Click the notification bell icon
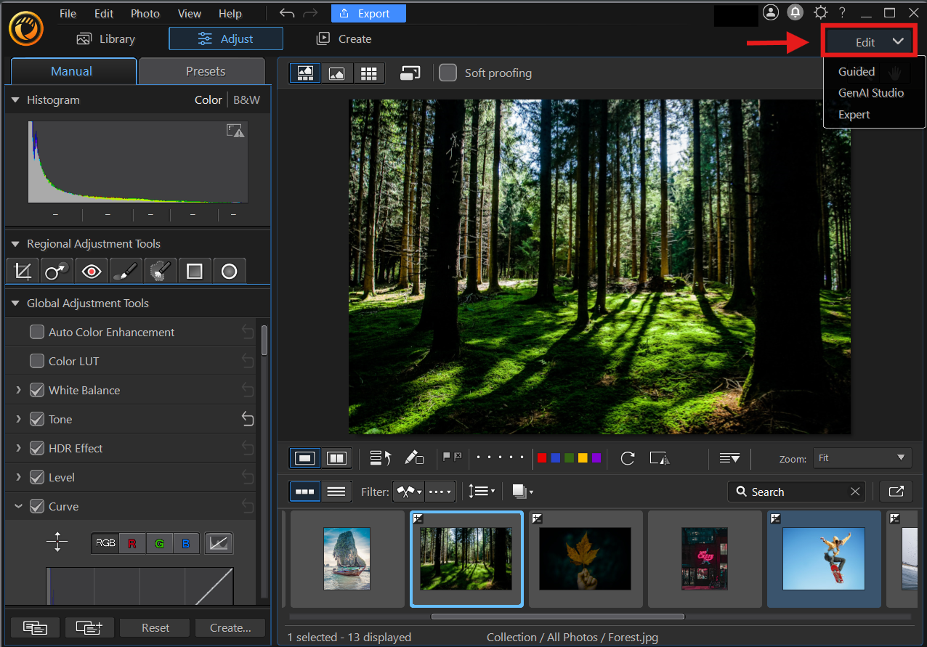The image size is (927, 647). click(796, 12)
